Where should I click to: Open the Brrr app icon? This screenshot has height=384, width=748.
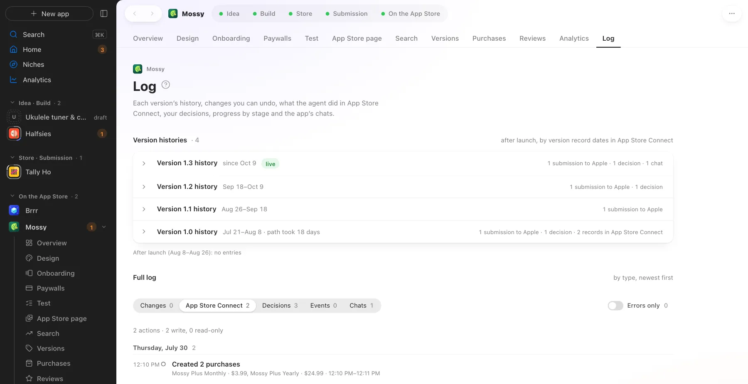point(14,210)
